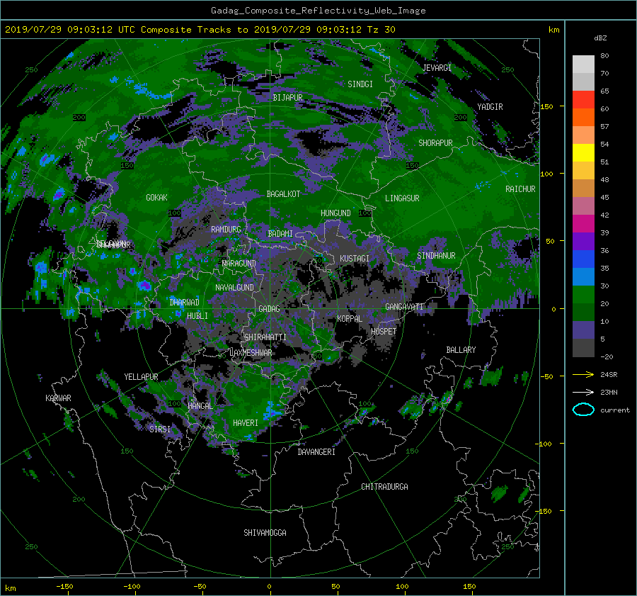The width and height of the screenshot is (637, 596).
Task: Click the KARWAR city label
Action: (x=58, y=398)
